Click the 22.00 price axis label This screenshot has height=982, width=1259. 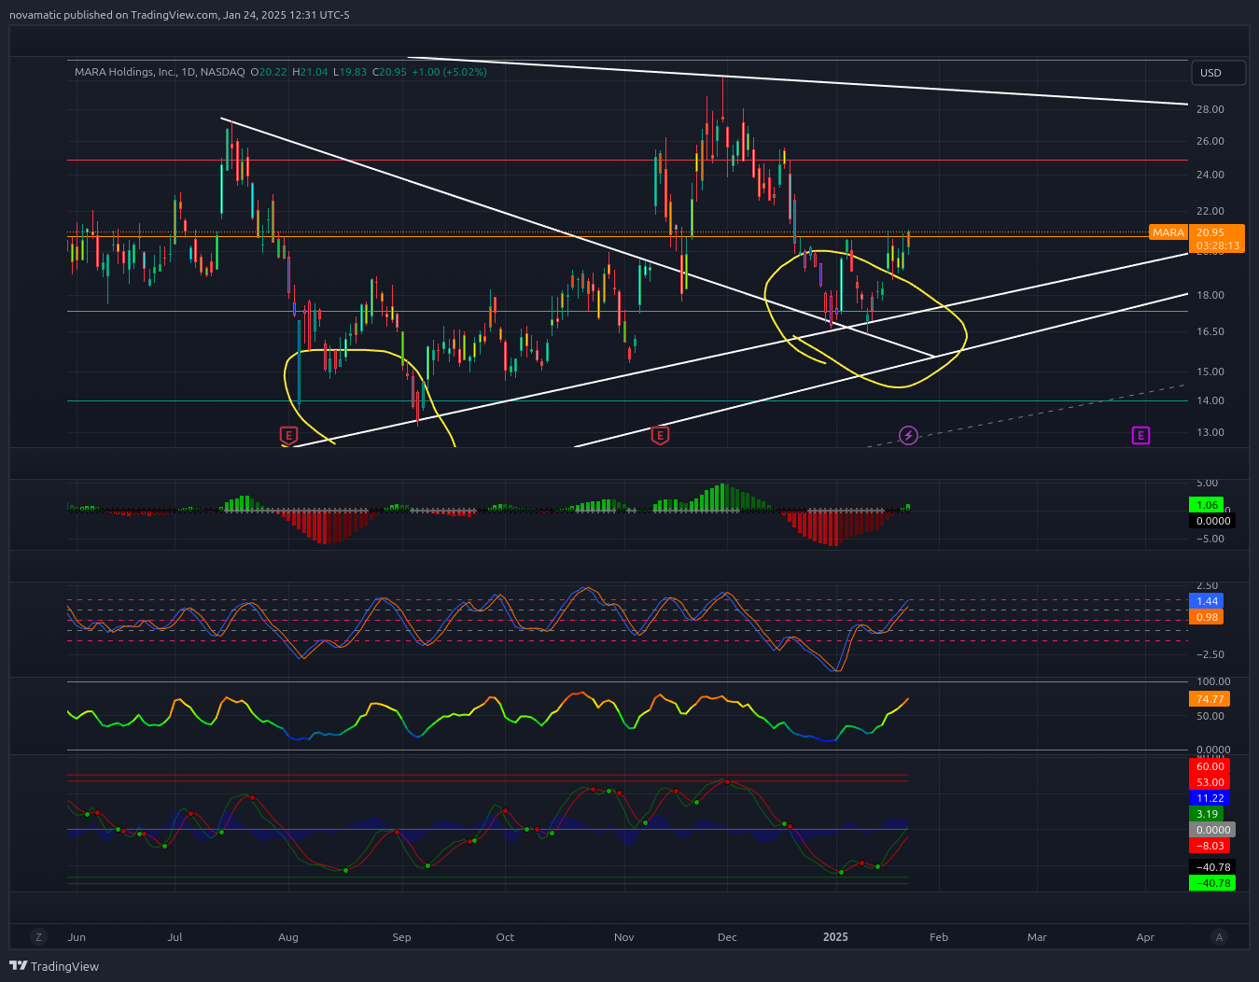1210,211
